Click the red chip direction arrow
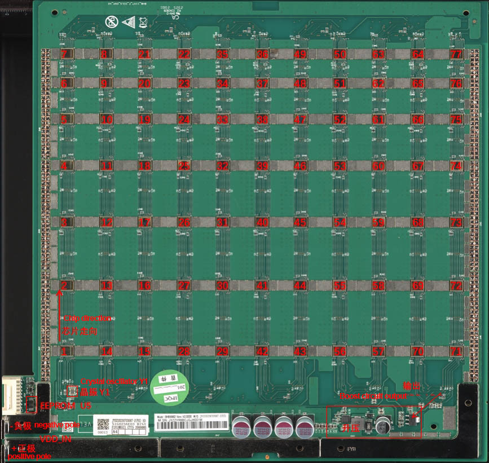 pyautogui.click(x=59, y=316)
